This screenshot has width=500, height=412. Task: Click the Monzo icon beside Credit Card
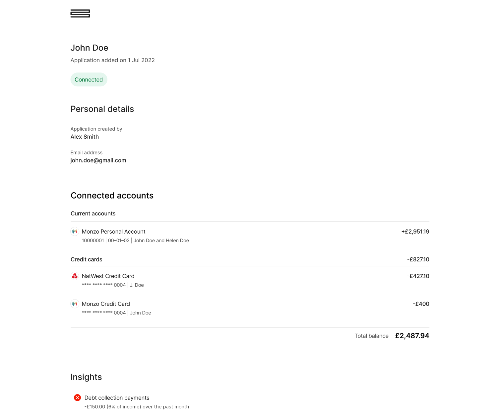pos(75,304)
